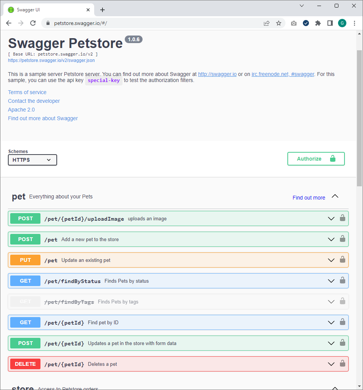
Task: Go back using the browser back arrow
Action: coord(9,23)
